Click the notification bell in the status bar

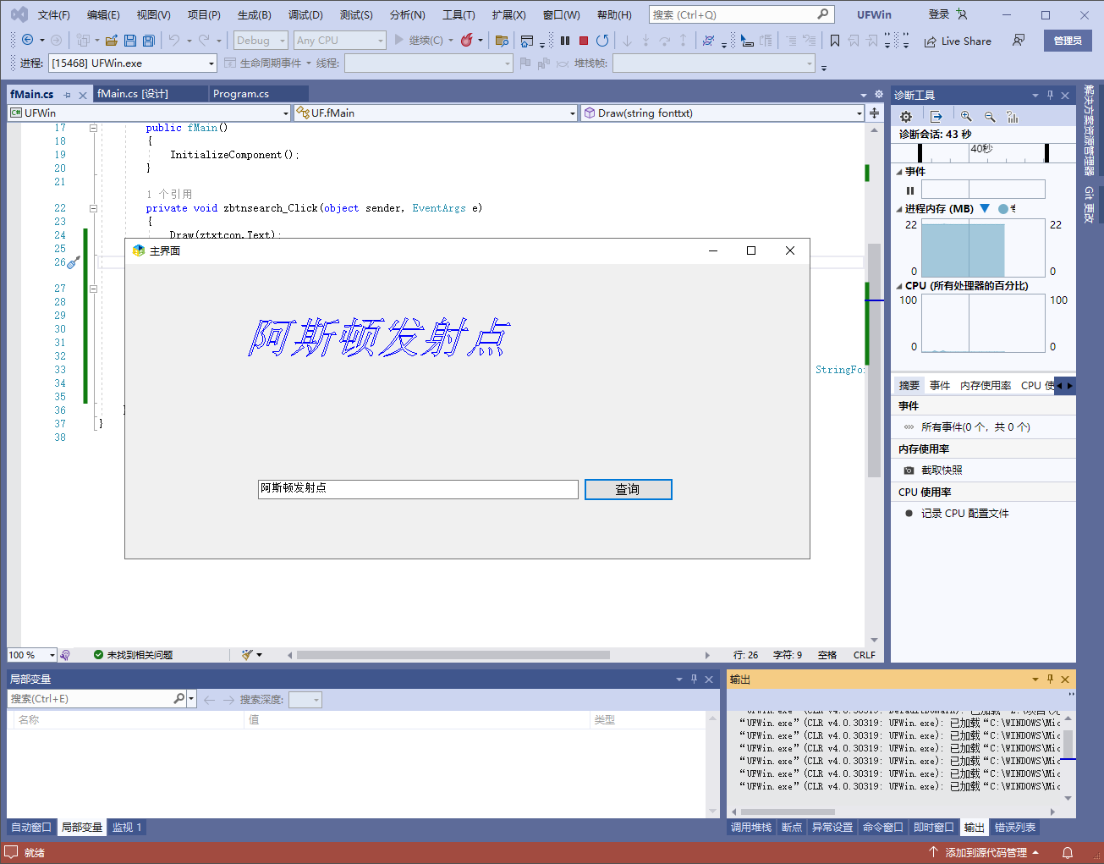[1068, 852]
